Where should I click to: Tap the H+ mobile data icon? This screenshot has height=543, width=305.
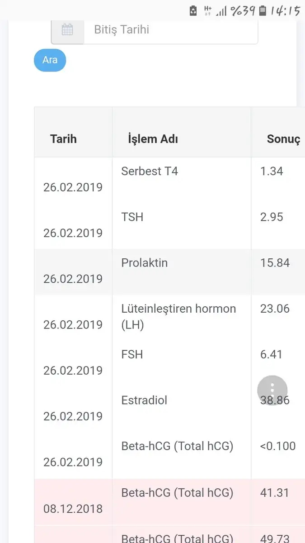click(x=208, y=10)
